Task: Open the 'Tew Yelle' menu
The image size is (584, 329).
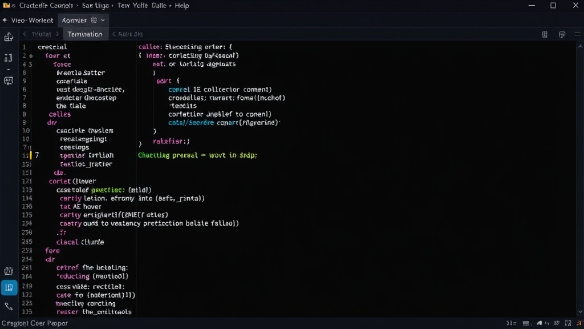Action: [x=132, y=6]
